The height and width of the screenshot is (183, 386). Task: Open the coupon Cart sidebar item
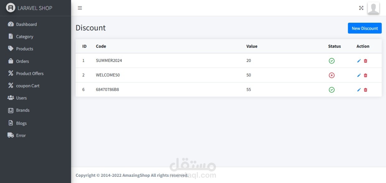point(28,86)
